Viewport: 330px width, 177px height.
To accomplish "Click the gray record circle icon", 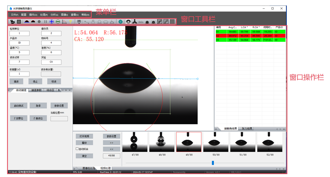I will [39, 22].
